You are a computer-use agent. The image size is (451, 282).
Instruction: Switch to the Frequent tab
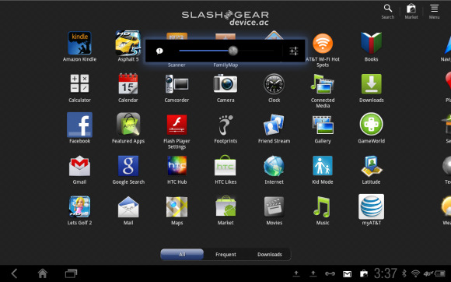pos(226,255)
